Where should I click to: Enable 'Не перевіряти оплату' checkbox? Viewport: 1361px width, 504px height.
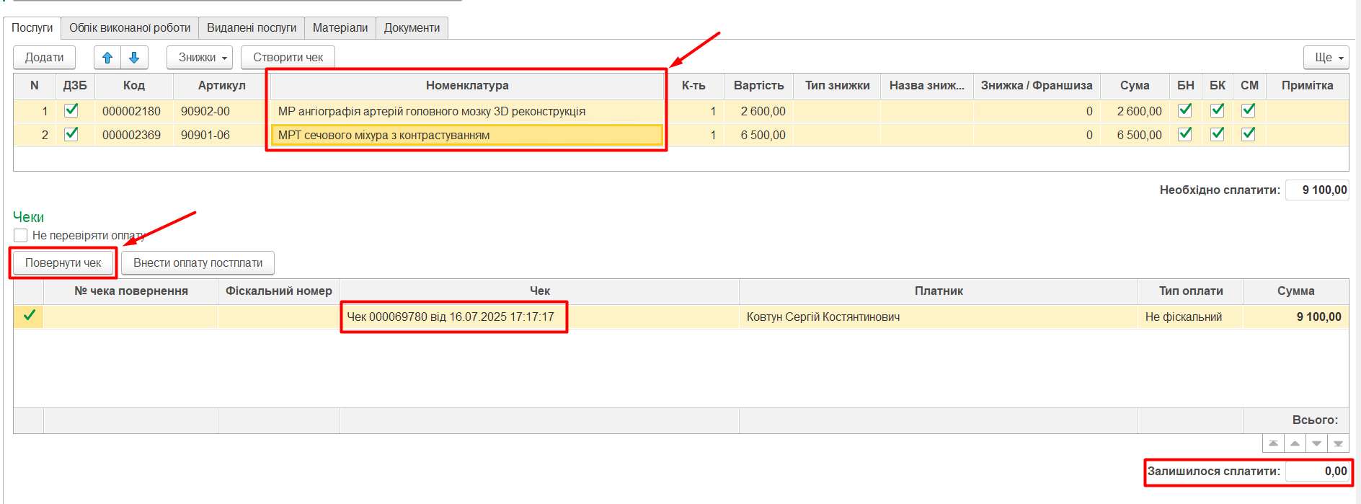coord(21,236)
